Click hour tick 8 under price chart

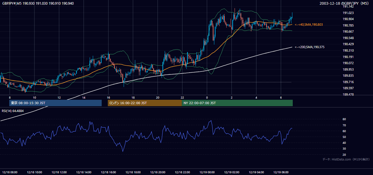click(10, 97)
